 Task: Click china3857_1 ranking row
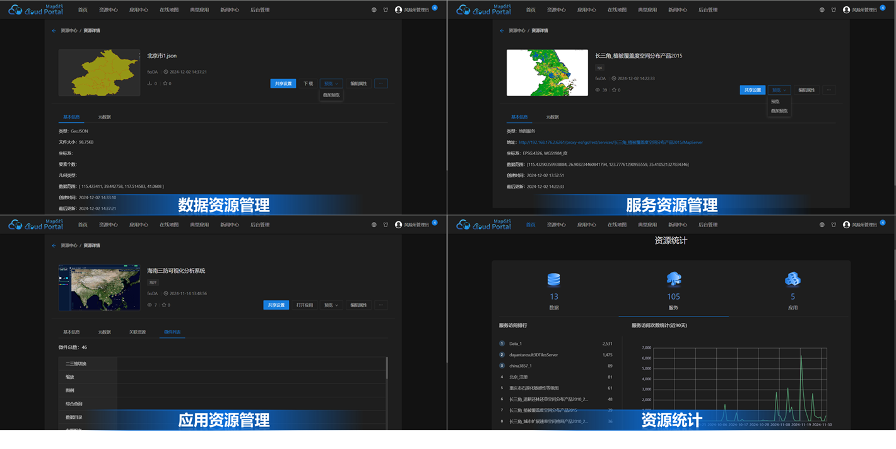pyautogui.click(x=556, y=366)
